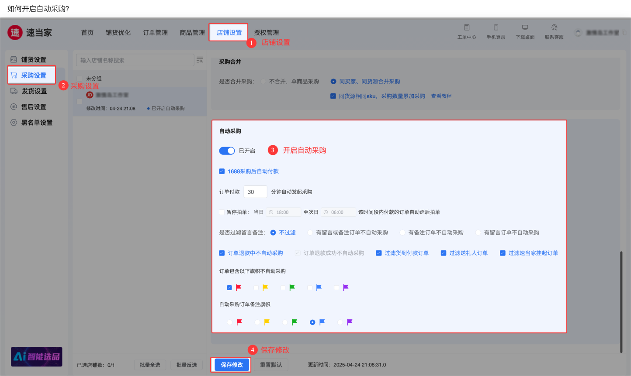Click the 手机登录 phone login icon

(x=496, y=28)
